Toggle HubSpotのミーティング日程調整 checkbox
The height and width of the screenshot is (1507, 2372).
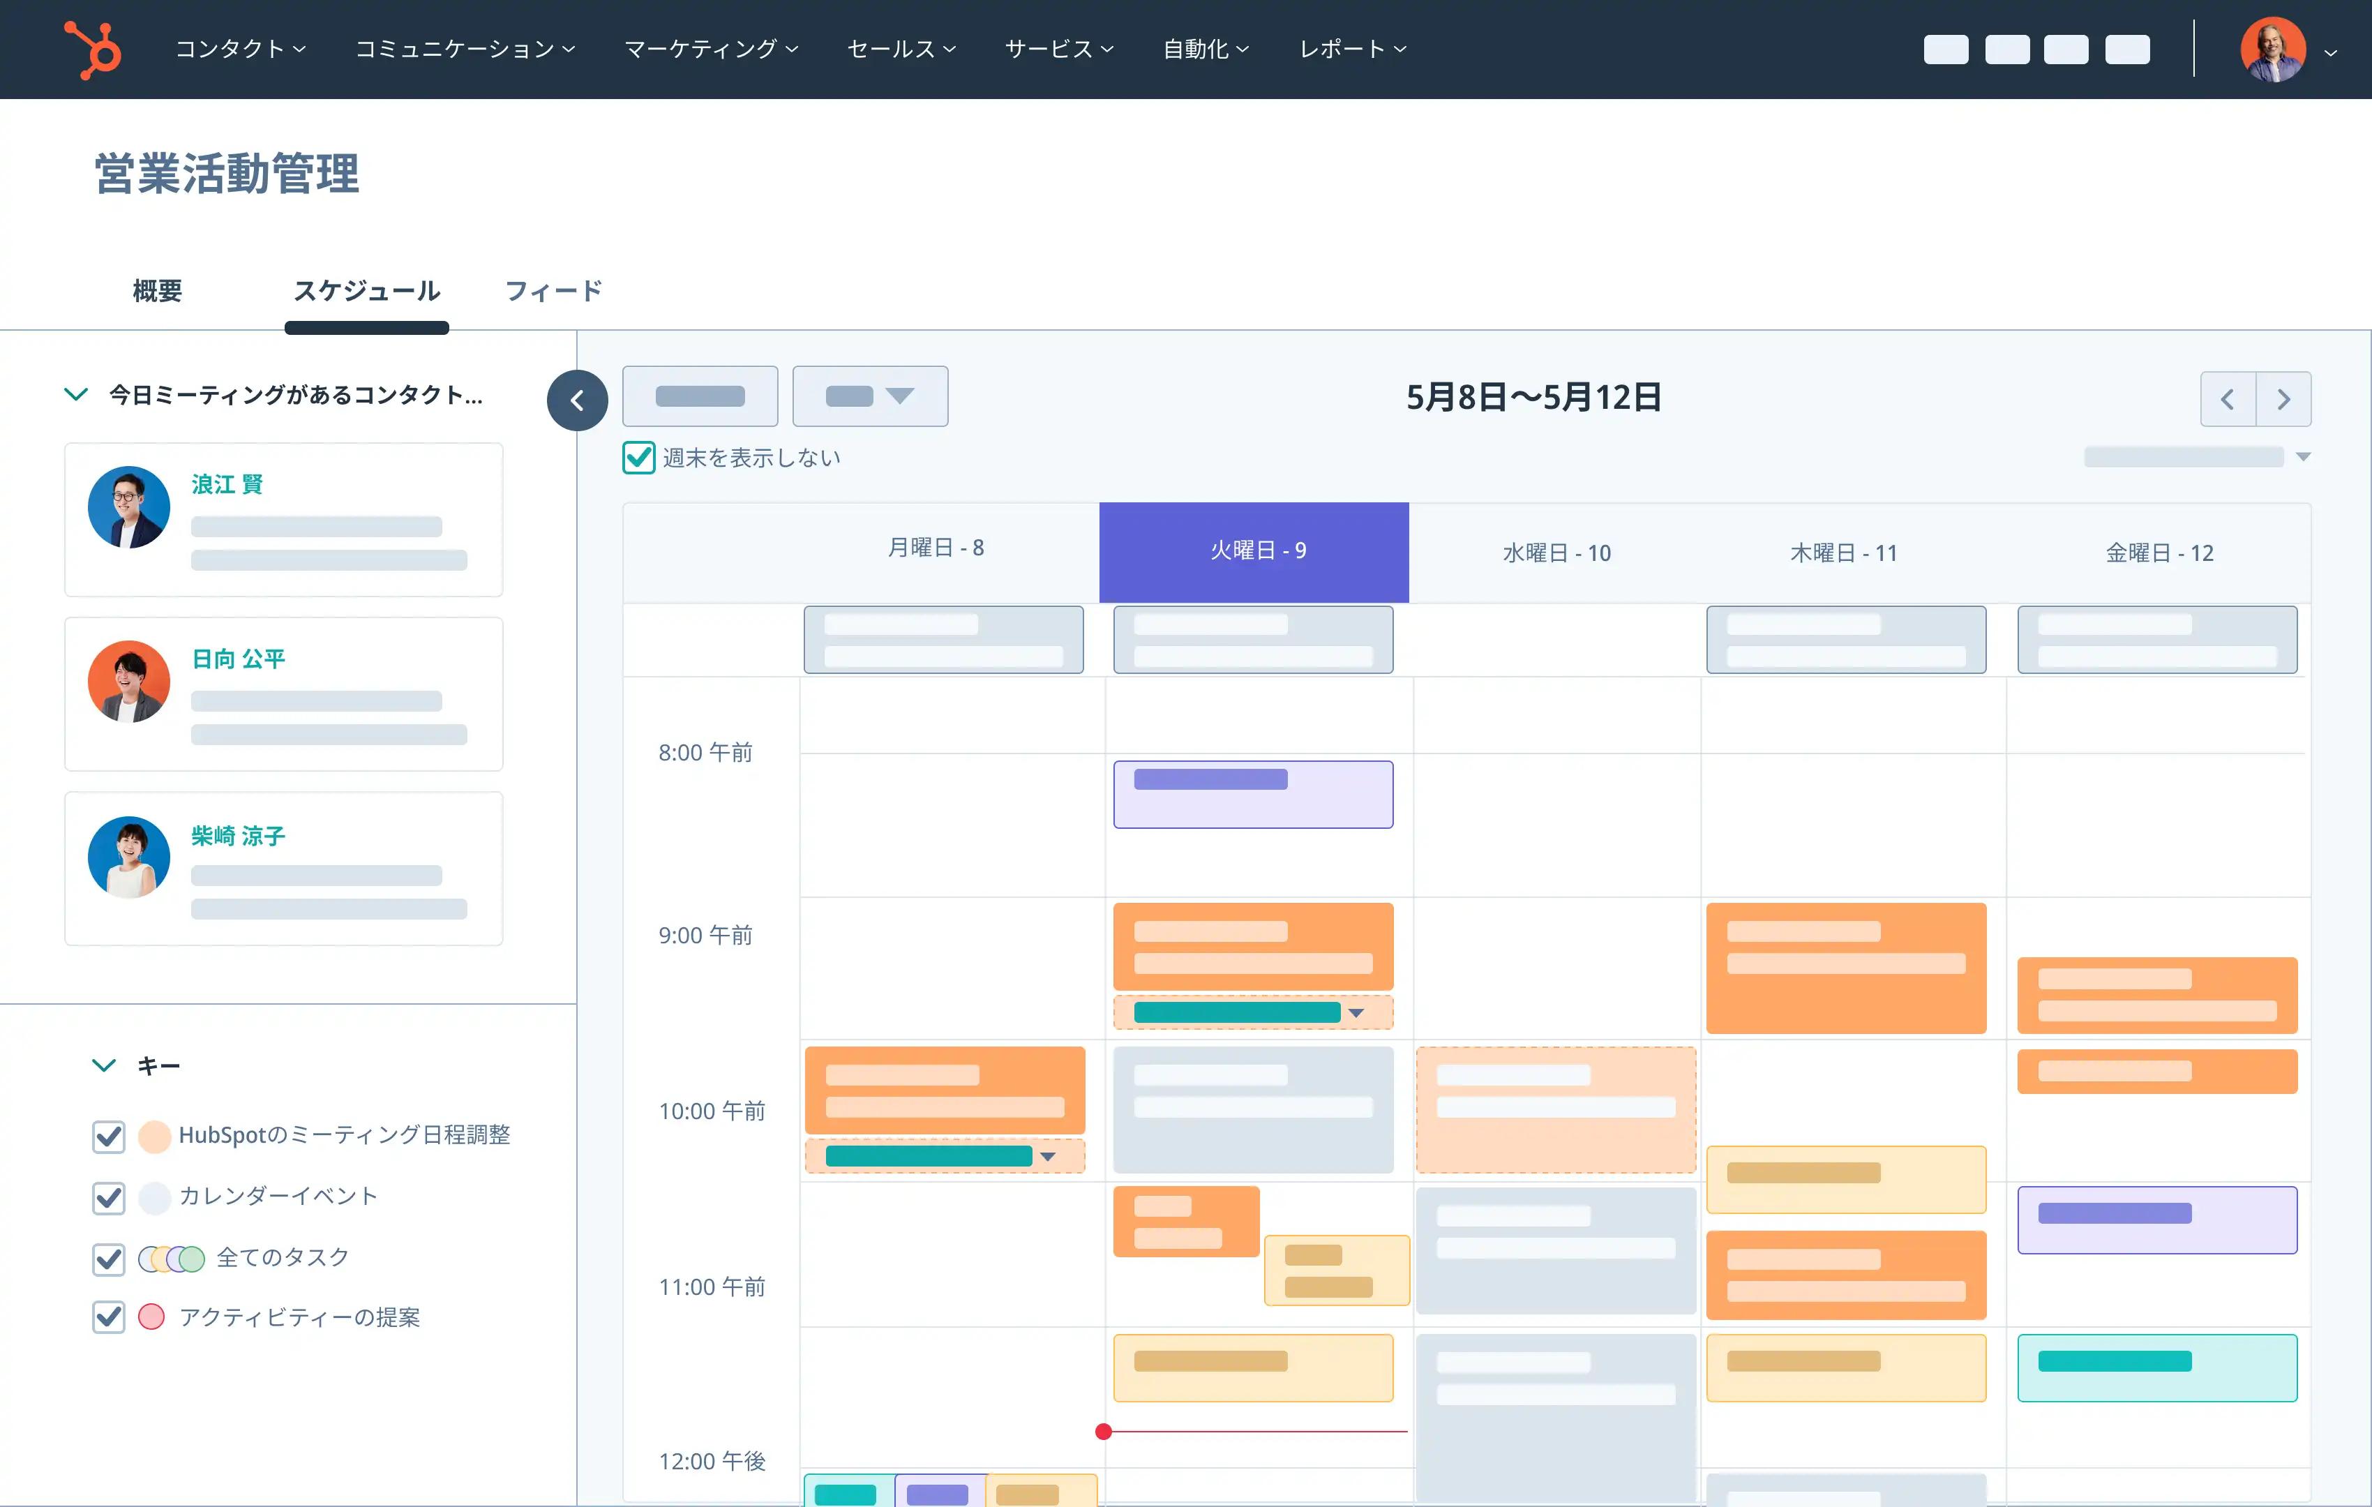click(x=108, y=1136)
